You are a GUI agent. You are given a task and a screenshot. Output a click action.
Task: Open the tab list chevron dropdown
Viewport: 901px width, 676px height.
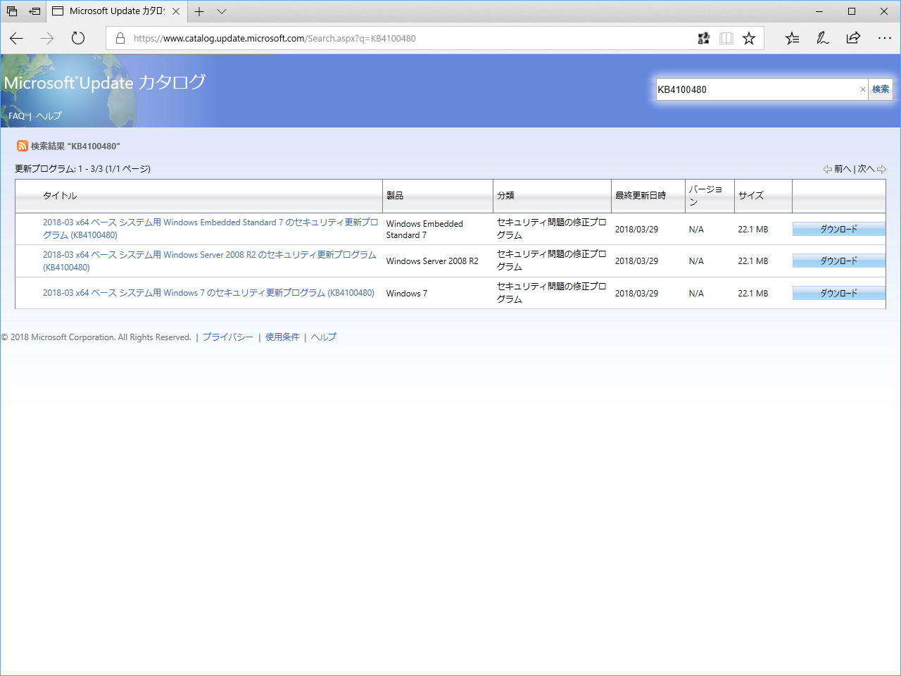[x=221, y=11]
